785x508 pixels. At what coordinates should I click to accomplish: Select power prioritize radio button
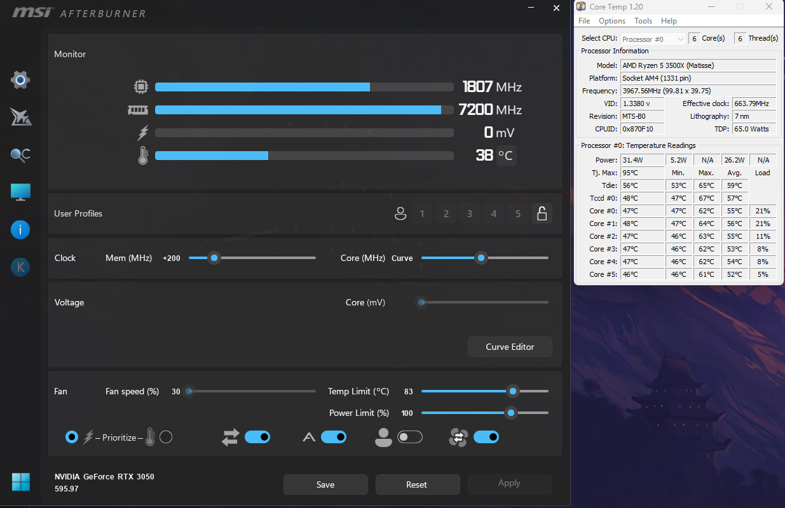(x=72, y=437)
